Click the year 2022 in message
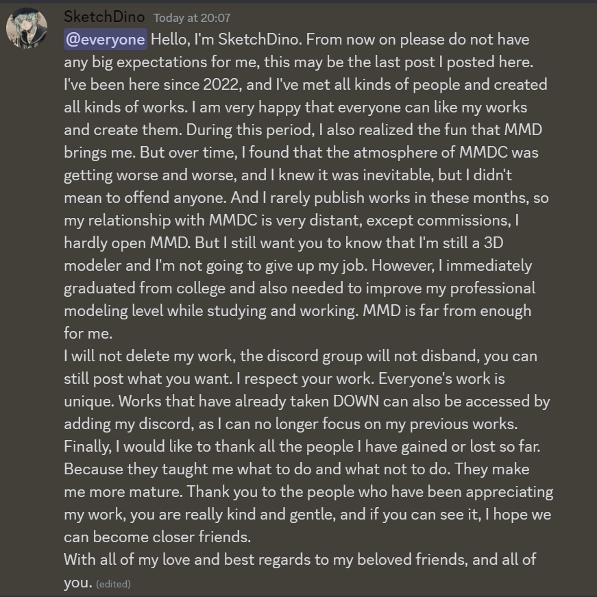The height and width of the screenshot is (597, 597). click(221, 84)
